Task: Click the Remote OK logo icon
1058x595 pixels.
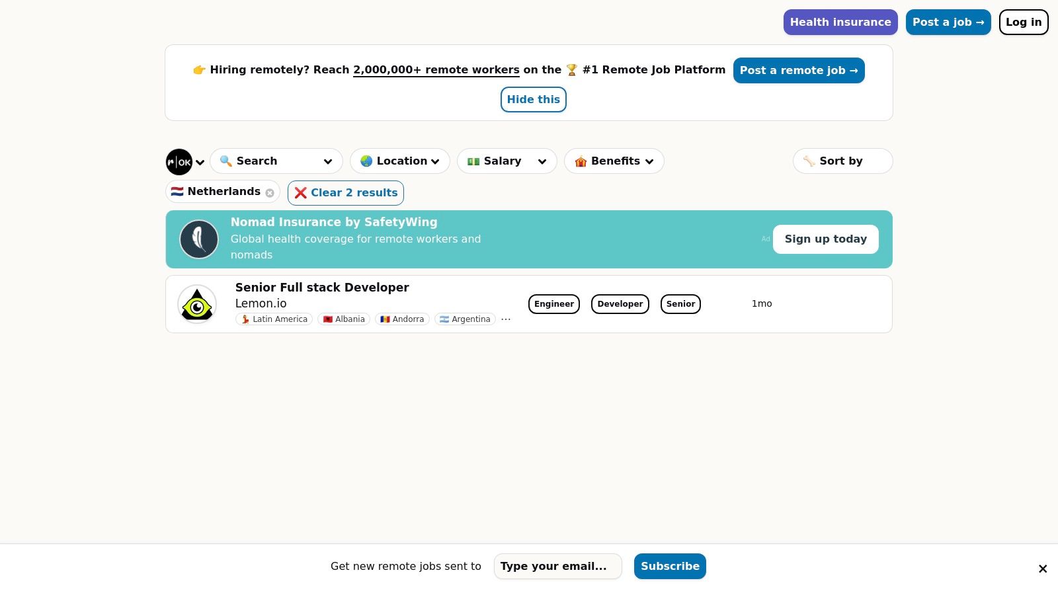Action: (179, 162)
